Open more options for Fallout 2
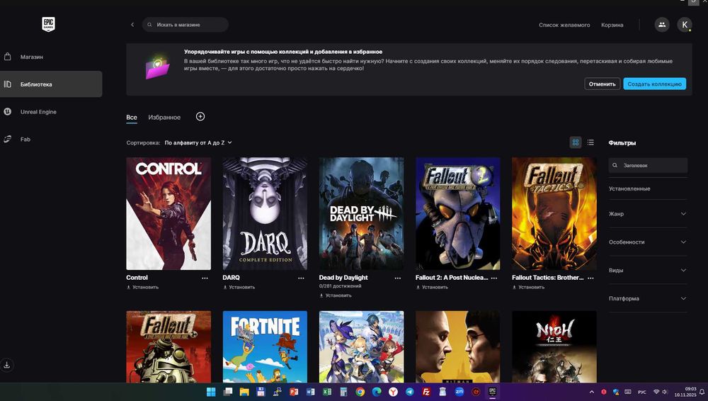Image resolution: width=708 pixels, height=401 pixels. [494, 278]
